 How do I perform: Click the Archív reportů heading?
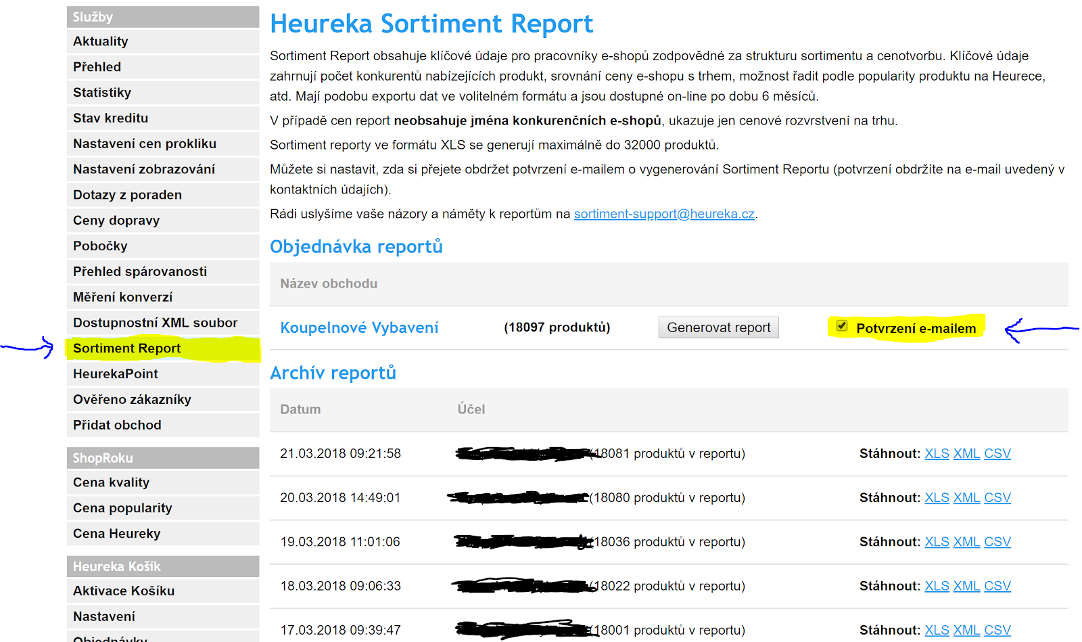click(333, 373)
